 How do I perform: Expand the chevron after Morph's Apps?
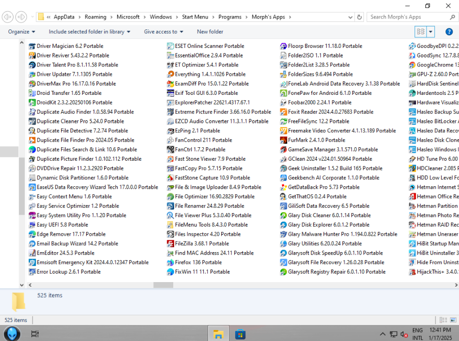click(290, 17)
